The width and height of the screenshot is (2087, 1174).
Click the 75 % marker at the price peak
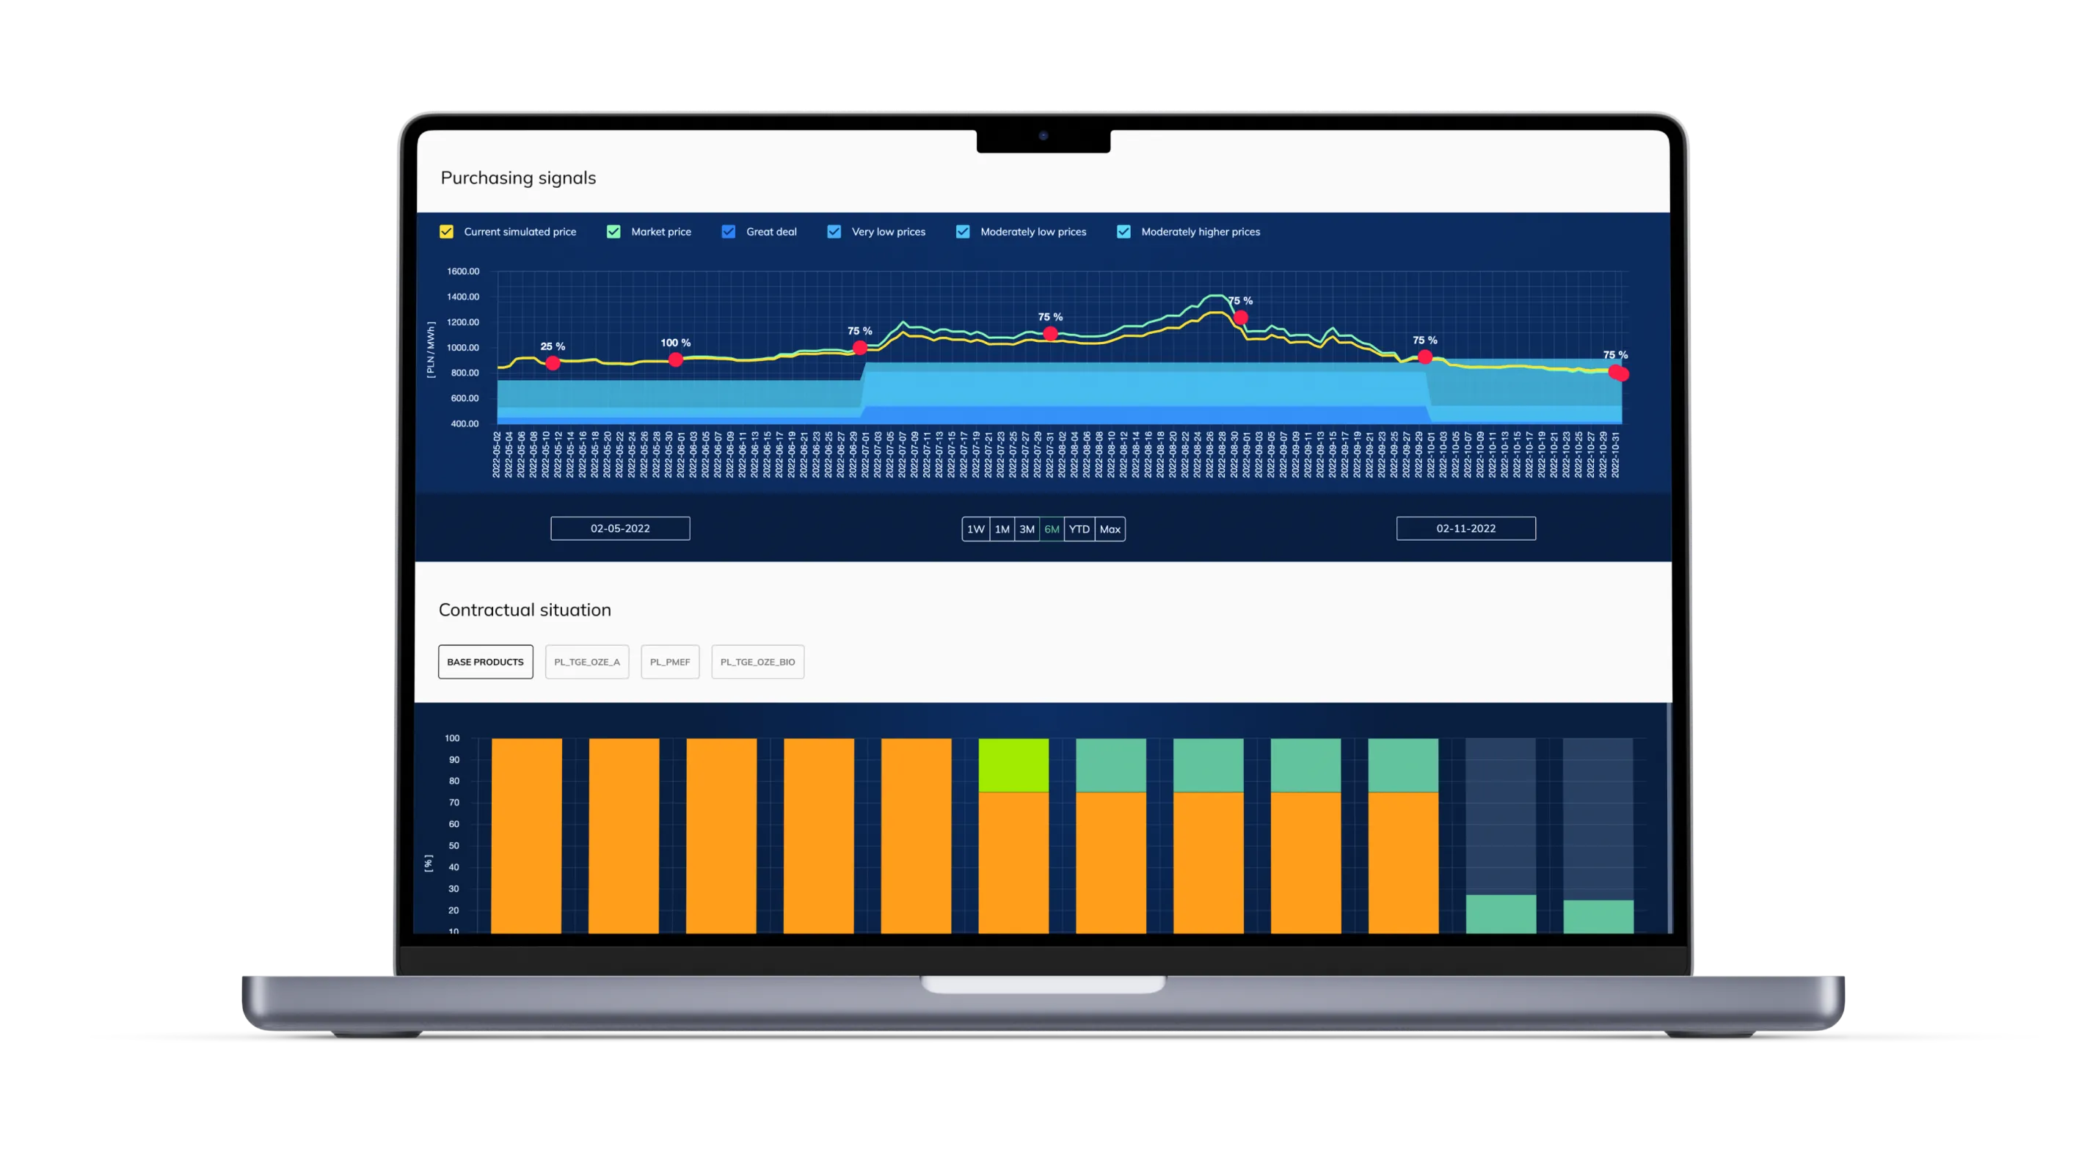click(x=1241, y=318)
